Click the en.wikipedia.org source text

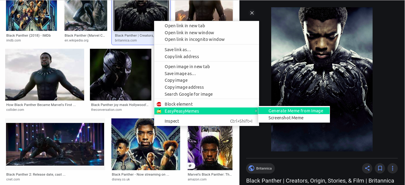[x=76, y=40]
